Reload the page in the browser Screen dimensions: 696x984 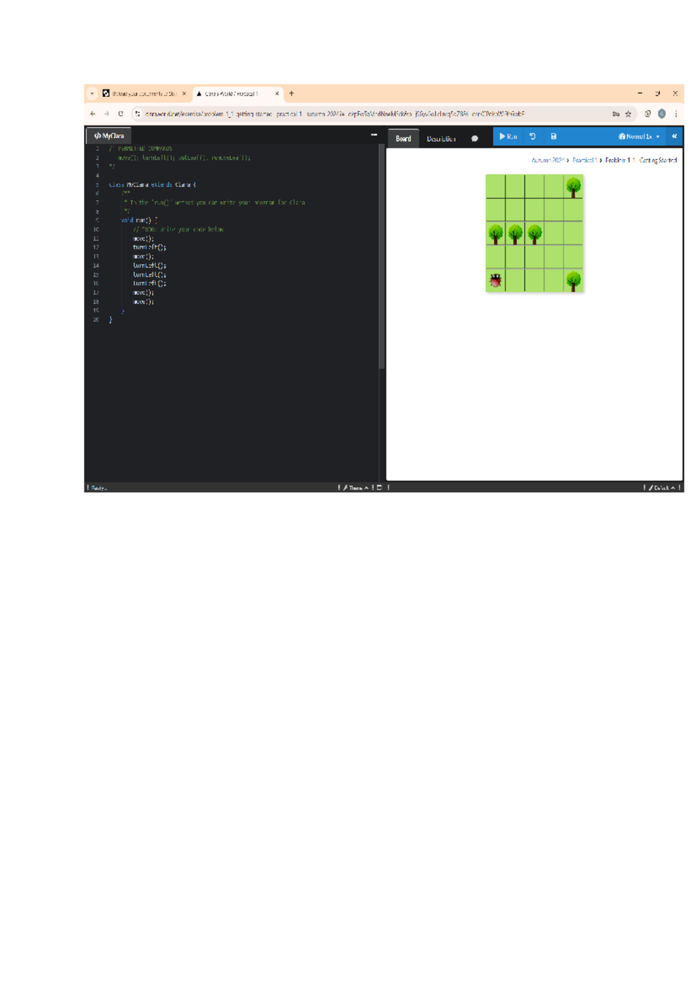pyautogui.click(x=121, y=114)
